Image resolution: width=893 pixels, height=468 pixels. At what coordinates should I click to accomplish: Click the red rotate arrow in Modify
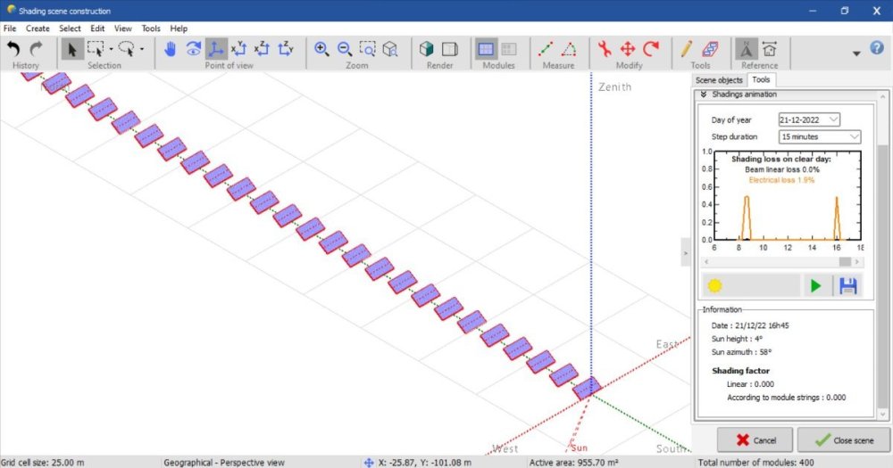pos(651,50)
